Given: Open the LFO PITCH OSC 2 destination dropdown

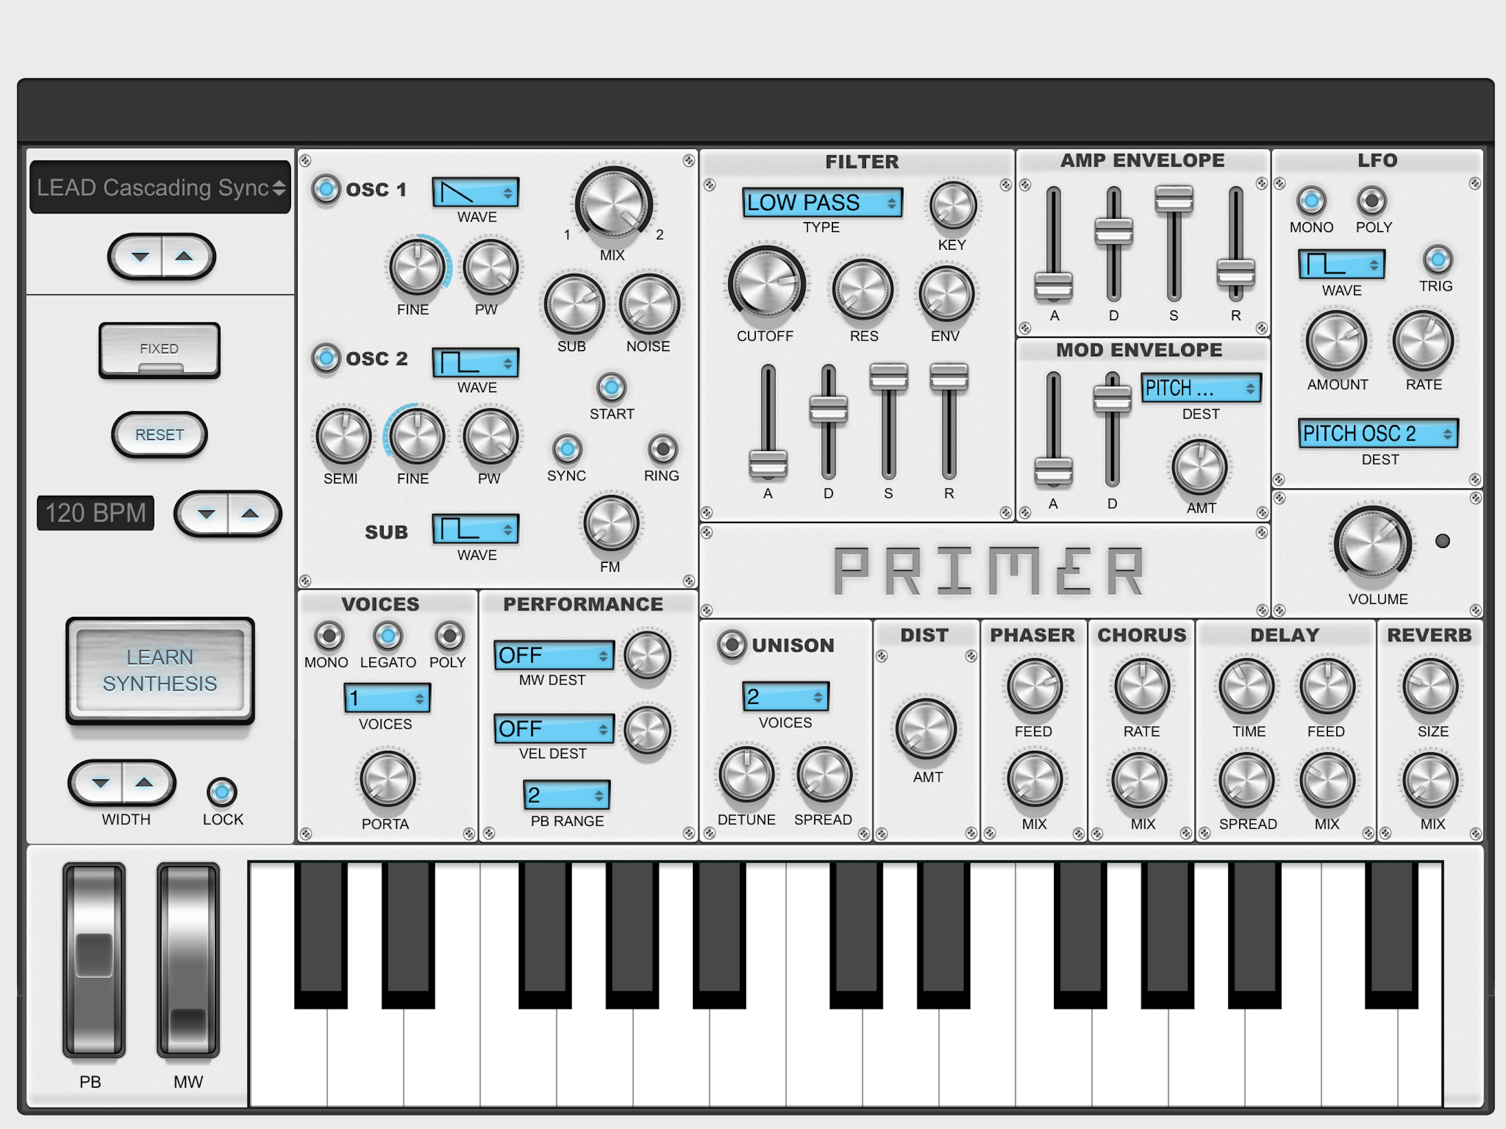Looking at the screenshot, I should 1378,433.
